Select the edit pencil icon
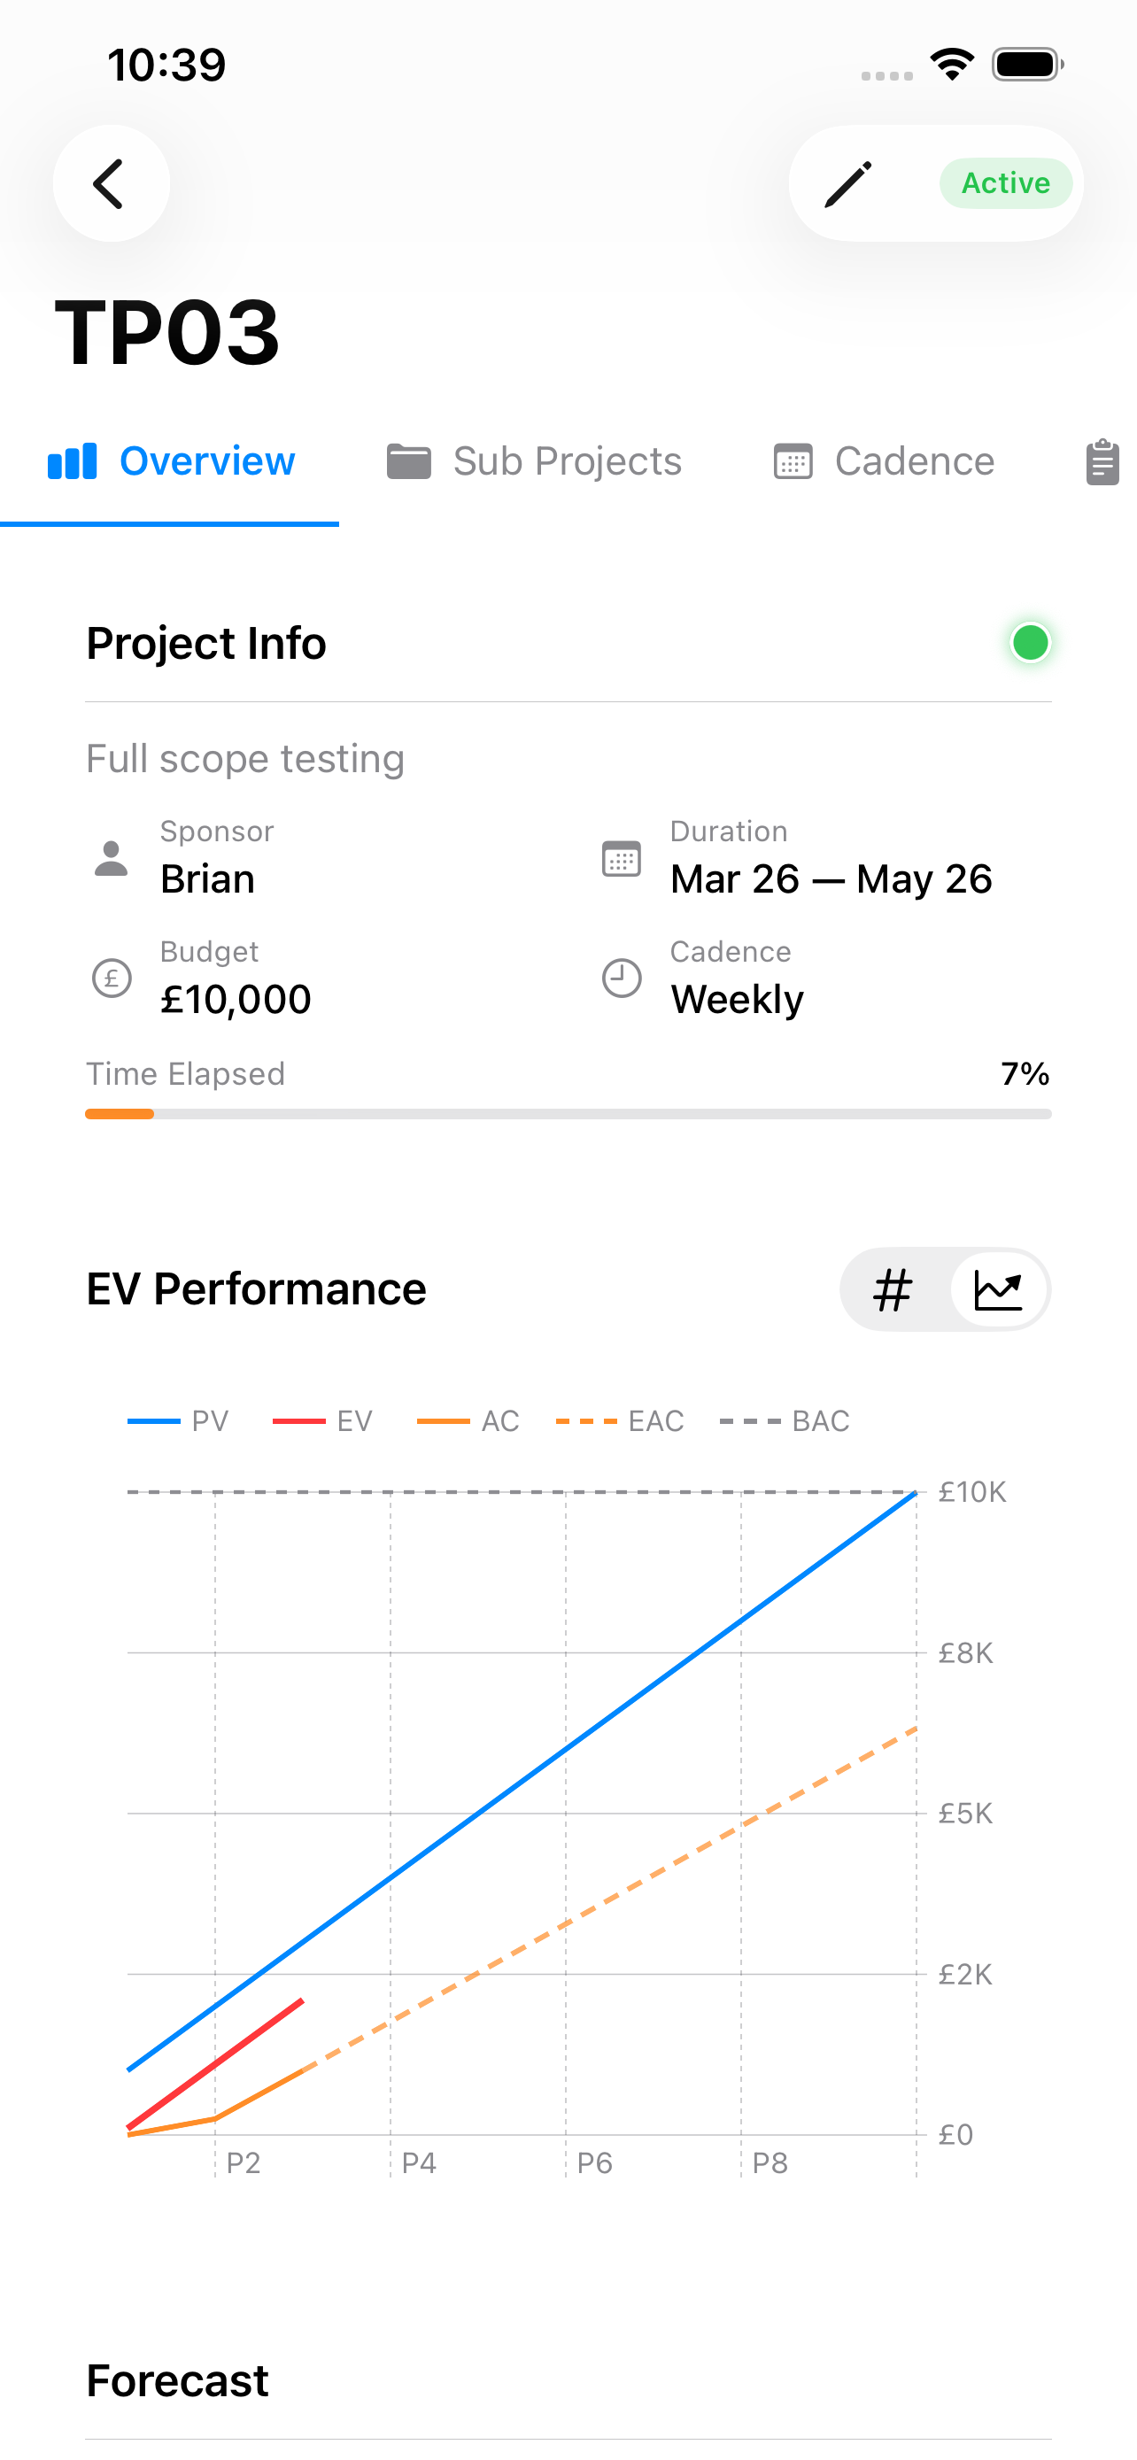Image resolution: width=1137 pixels, height=2460 pixels. tap(849, 182)
